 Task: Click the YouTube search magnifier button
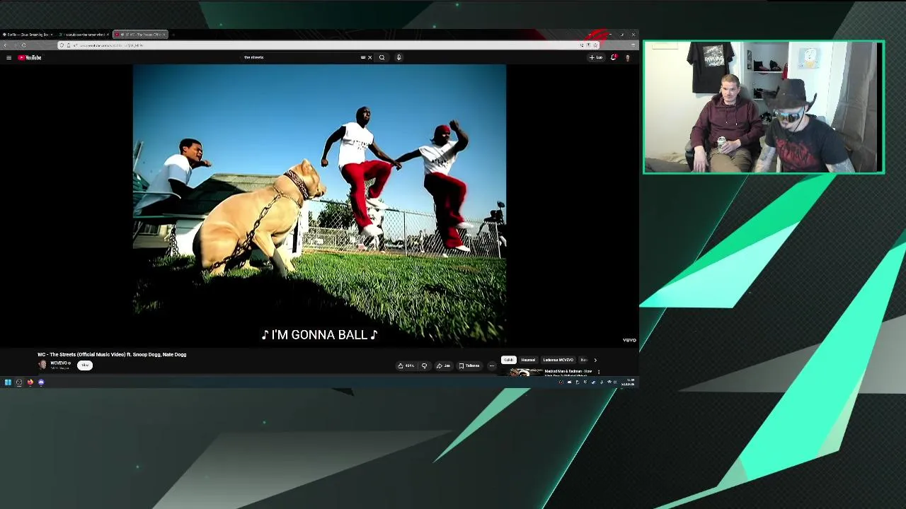[382, 57]
